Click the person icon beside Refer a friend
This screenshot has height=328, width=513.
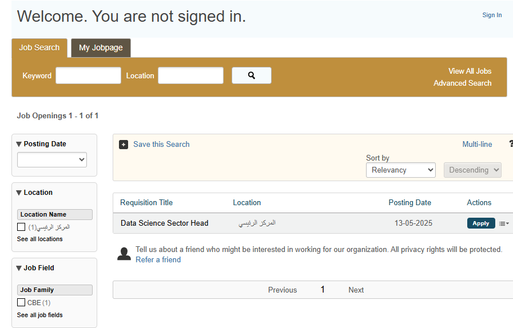coord(124,254)
